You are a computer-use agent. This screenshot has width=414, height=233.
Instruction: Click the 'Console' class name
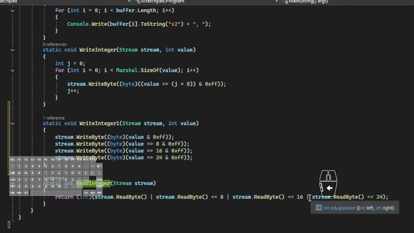click(78, 24)
